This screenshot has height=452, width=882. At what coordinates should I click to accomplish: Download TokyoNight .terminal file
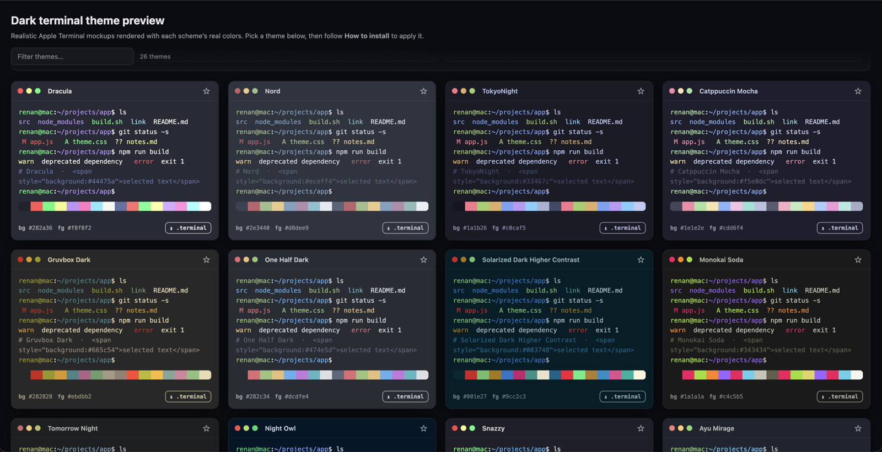point(622,228)
